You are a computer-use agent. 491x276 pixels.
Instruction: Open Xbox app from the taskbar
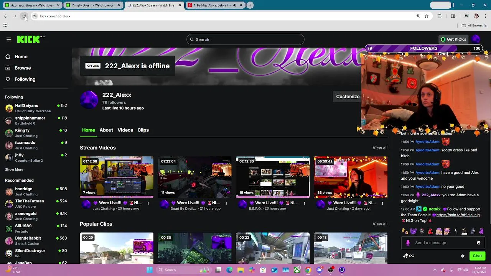point(297,270)
